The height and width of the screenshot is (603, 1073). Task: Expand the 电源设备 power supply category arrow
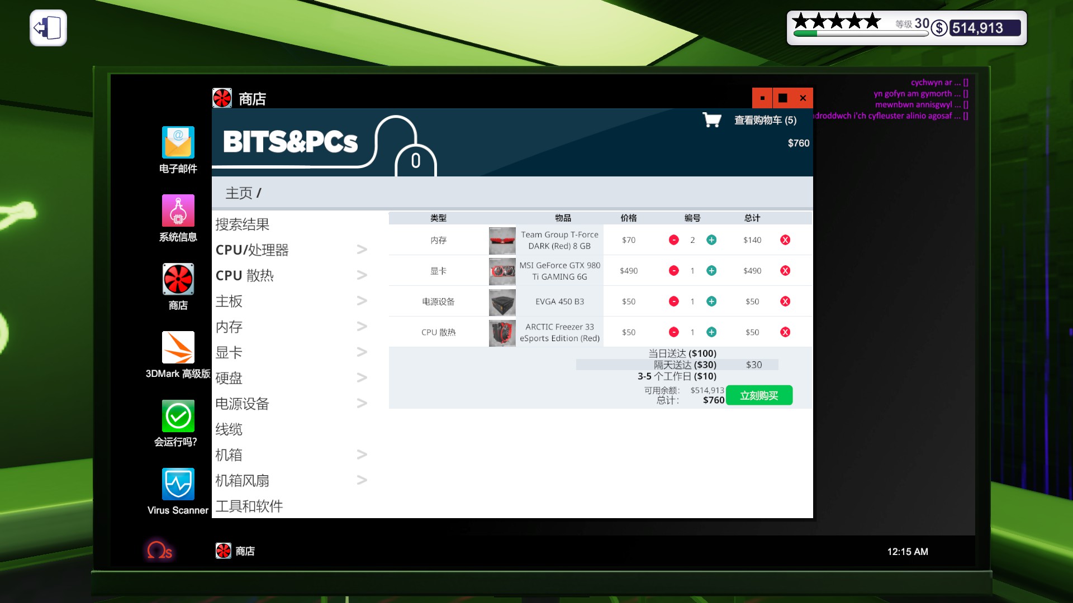[x=362, y=404]
